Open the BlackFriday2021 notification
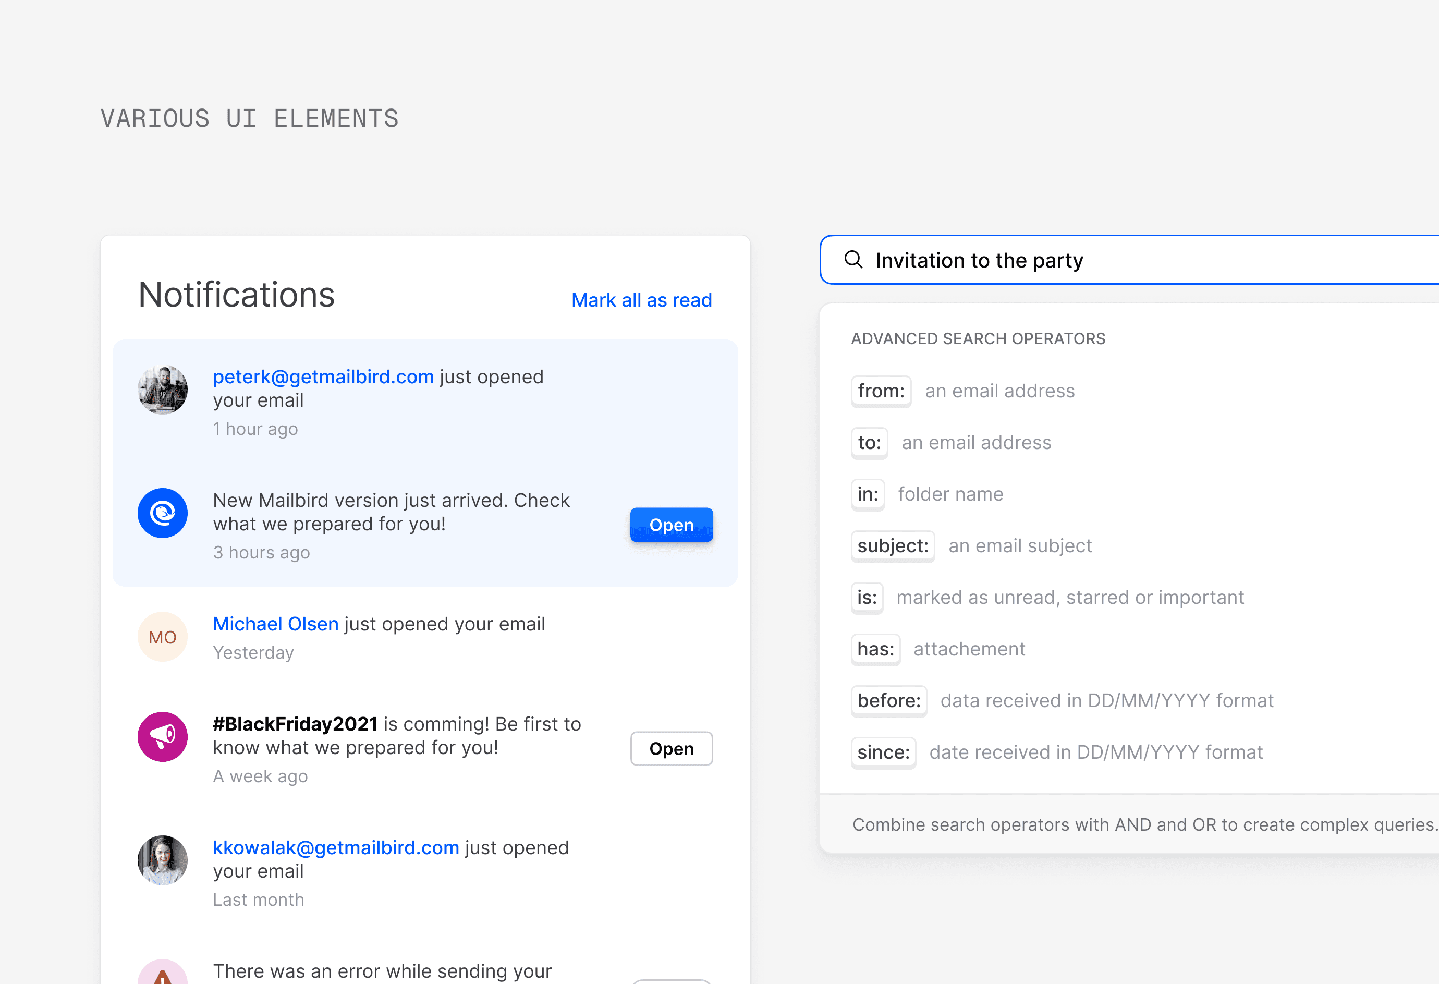The height and width of the screenshot is (984, 1439). point(671,749)
